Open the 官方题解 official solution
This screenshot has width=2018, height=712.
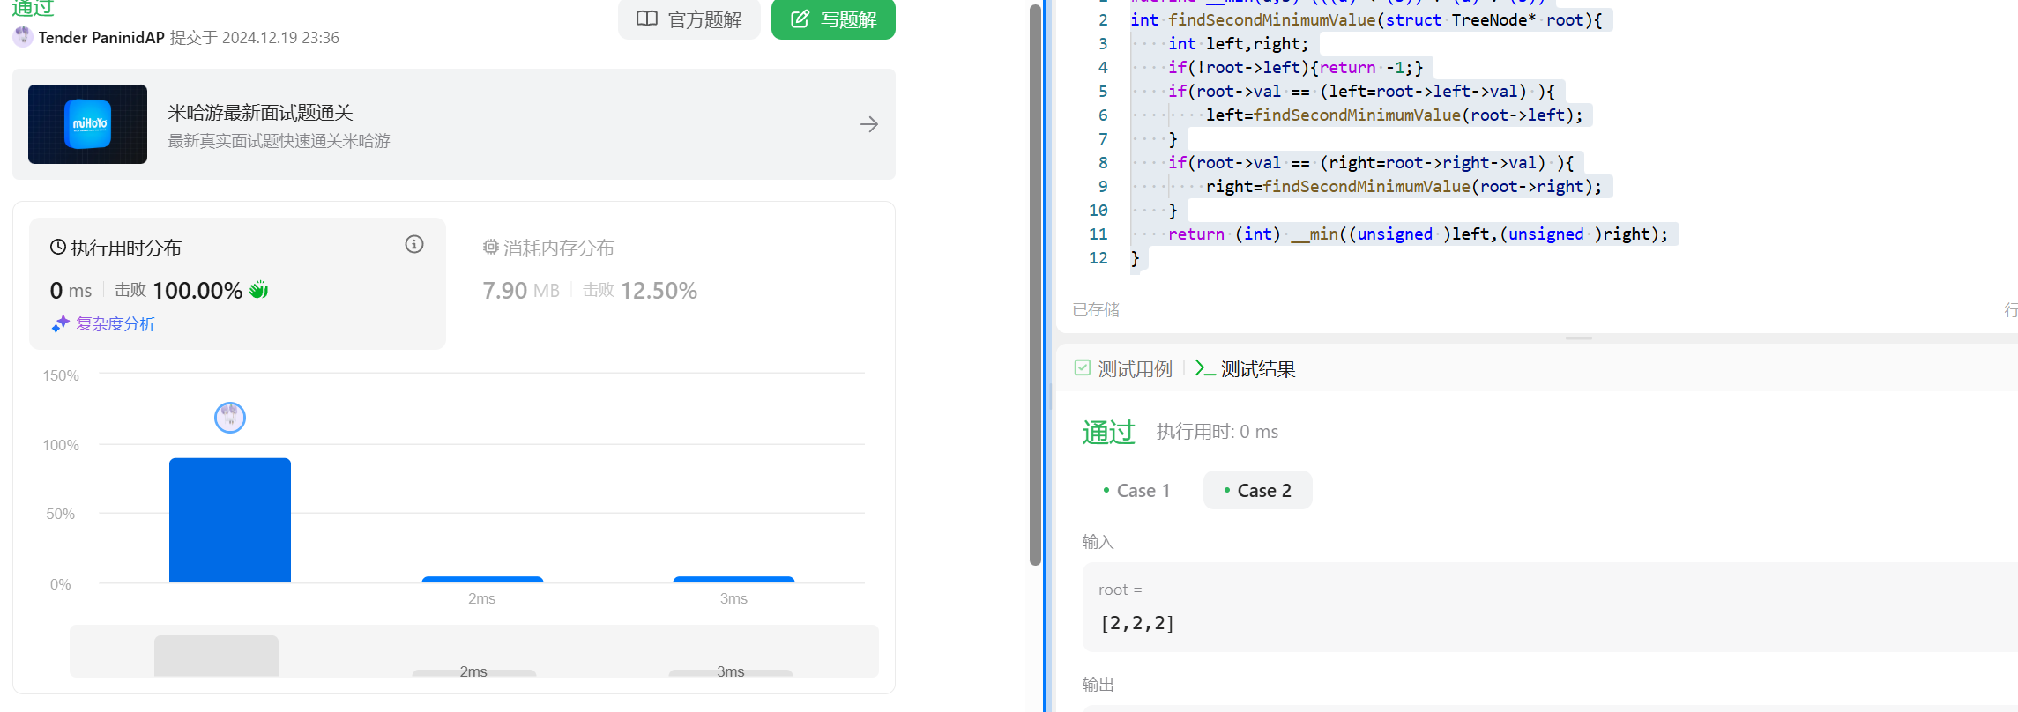click(x=689, y=19)
